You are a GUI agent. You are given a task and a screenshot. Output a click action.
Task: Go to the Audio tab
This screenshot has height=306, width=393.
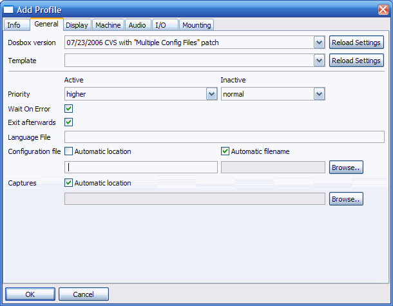click(137, 25)
